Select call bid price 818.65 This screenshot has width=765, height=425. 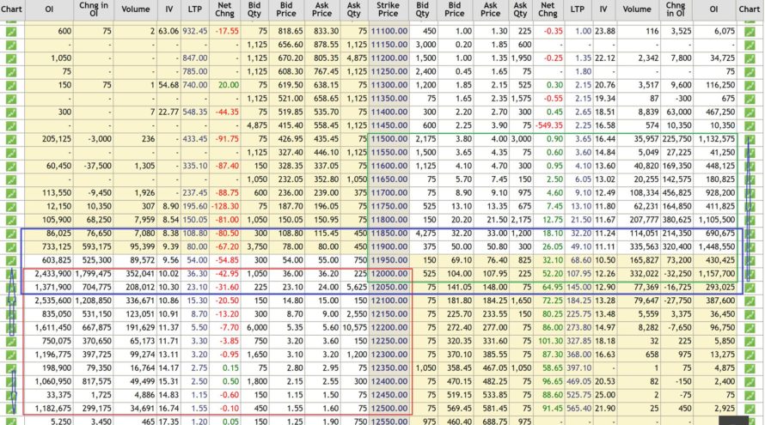click(291, 31)
